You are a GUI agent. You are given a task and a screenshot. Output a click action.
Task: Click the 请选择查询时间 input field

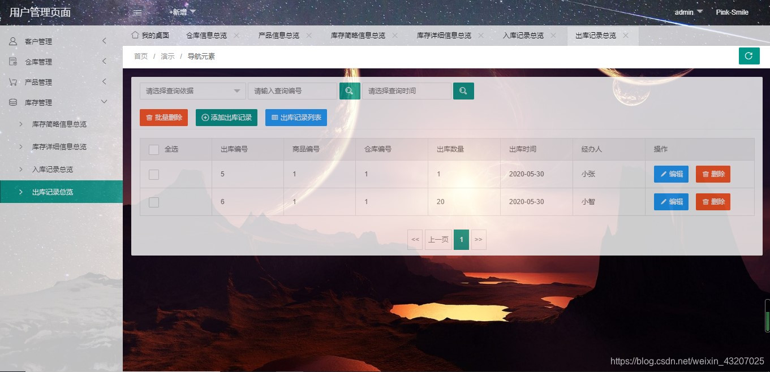click(x=405, y=90)
